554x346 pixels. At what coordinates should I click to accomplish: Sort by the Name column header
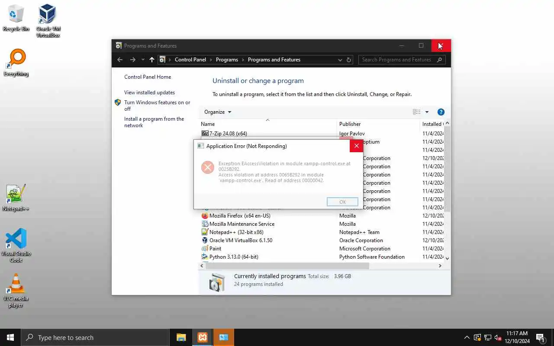267,124
